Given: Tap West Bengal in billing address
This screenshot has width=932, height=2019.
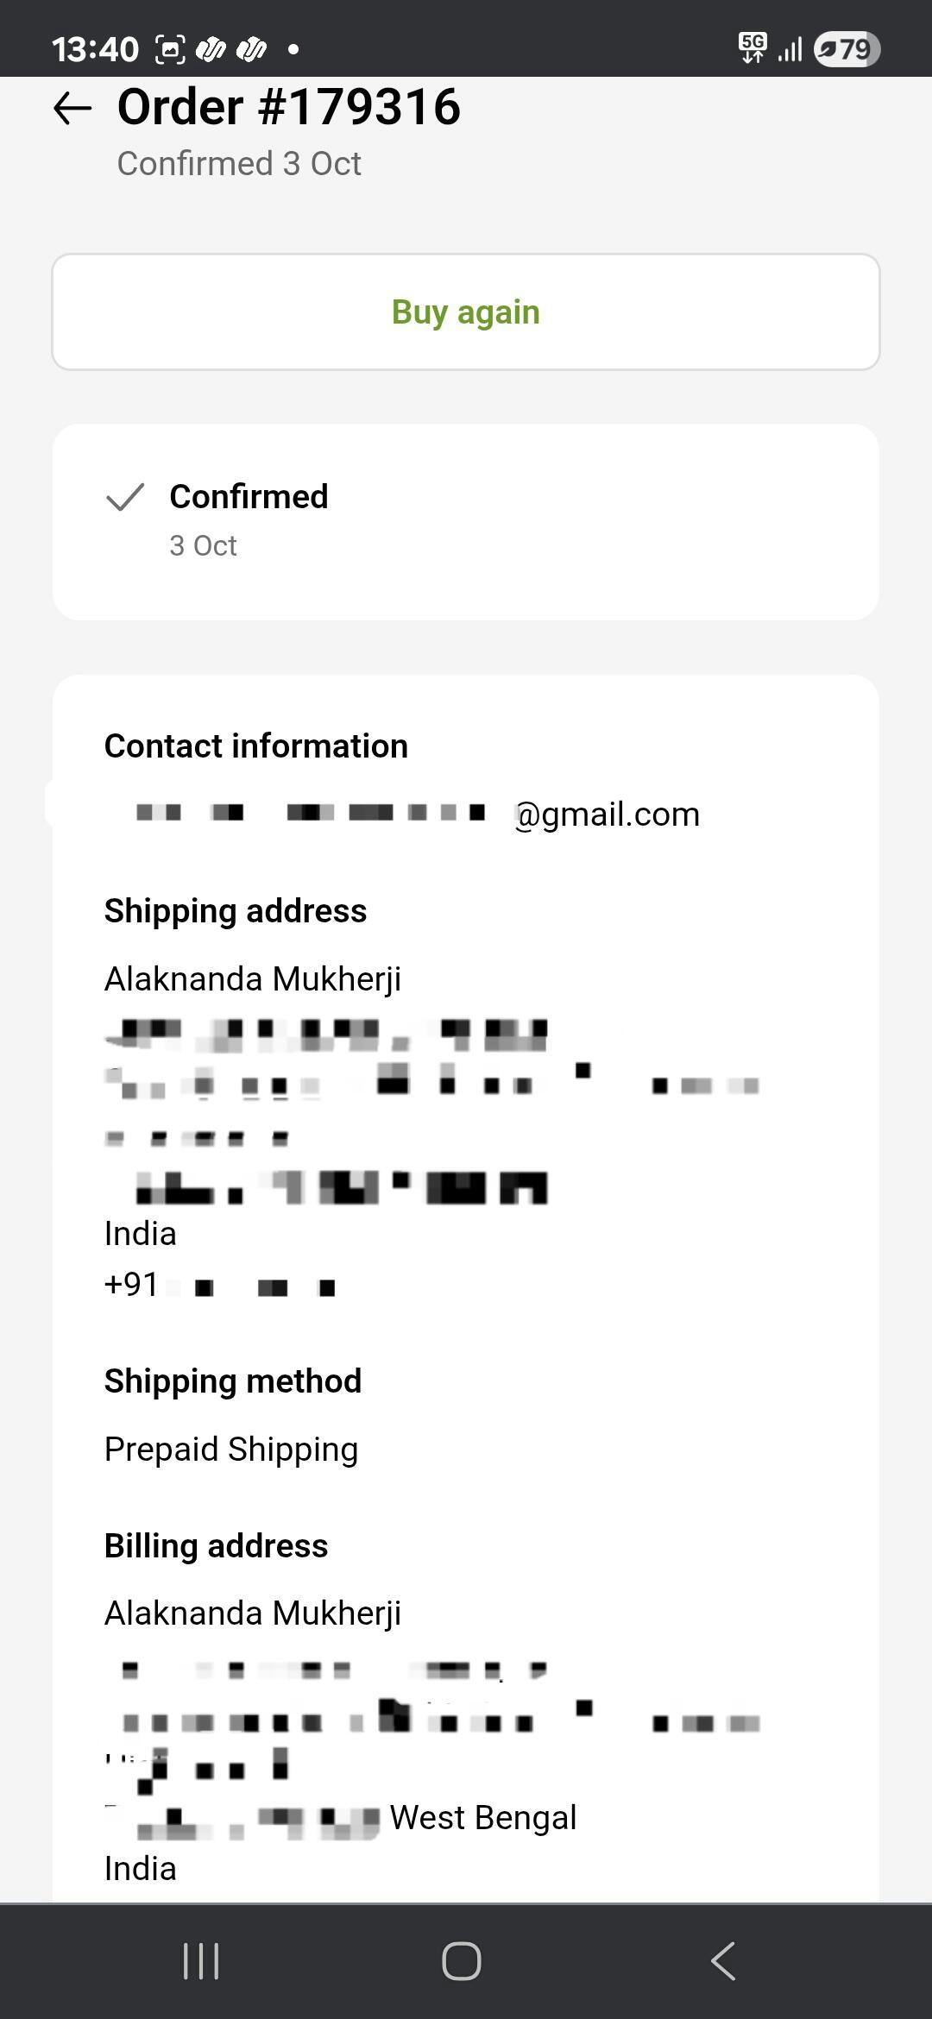Looking at the screenshot, I should [483, 1818].
